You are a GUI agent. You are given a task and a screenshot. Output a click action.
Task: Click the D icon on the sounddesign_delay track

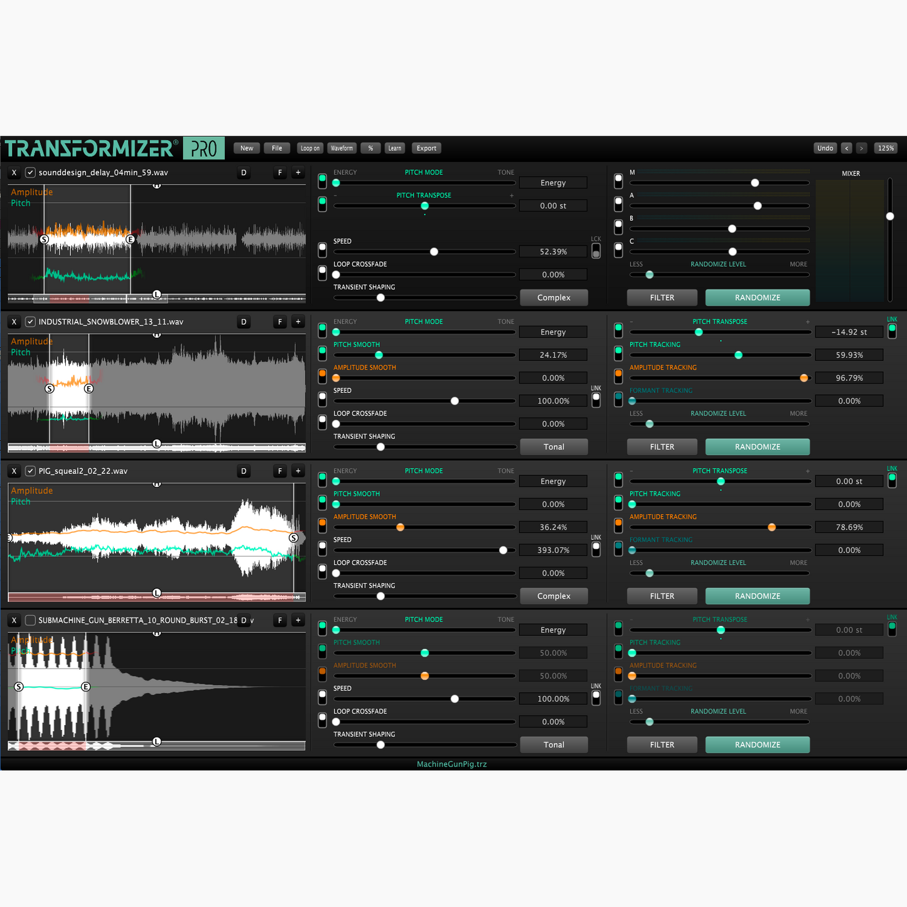[x=244, y=173]
